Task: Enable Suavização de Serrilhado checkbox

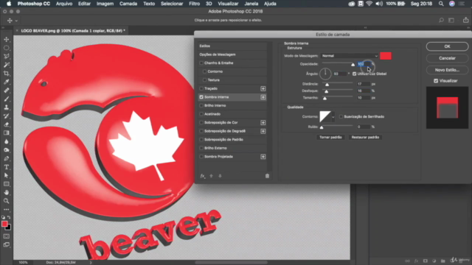Action: [x=341, y=116]
